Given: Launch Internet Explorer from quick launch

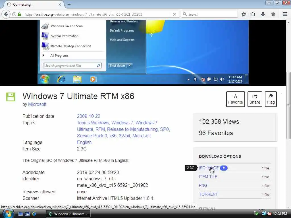Looking at the screenshot, I should pos(34,214).
